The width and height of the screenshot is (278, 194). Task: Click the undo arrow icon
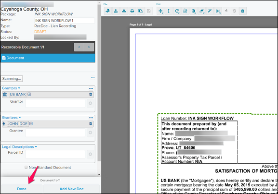pyautogui.click(x=234, y=11)
